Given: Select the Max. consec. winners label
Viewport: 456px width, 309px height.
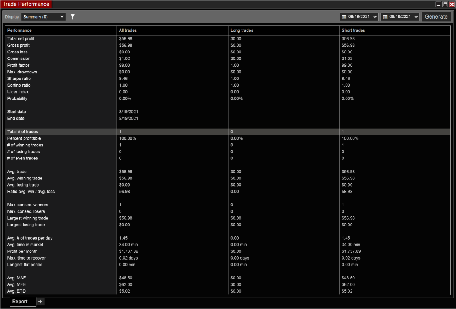Looking at the screenshot, I should pyautogui.click(x=28, y=205).
